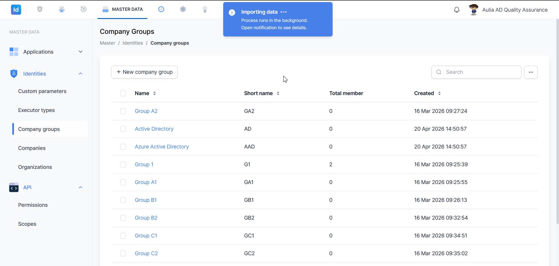Click the Importing data notification toast
The image size is (559, 266).
[278, 19]
